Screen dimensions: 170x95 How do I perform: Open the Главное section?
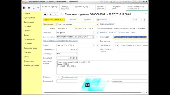click(x=27, y=13)
